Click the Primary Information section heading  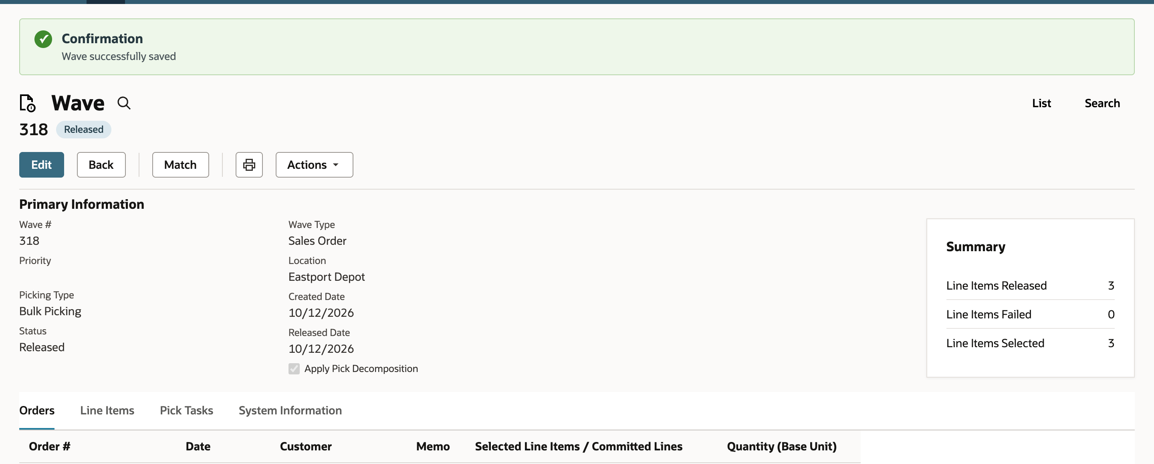coord(81,204)
